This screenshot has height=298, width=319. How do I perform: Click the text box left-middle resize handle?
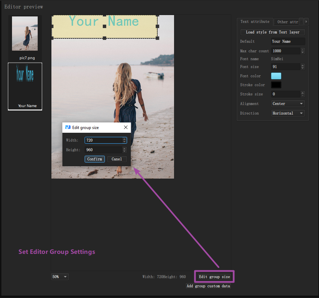[52, 26]
